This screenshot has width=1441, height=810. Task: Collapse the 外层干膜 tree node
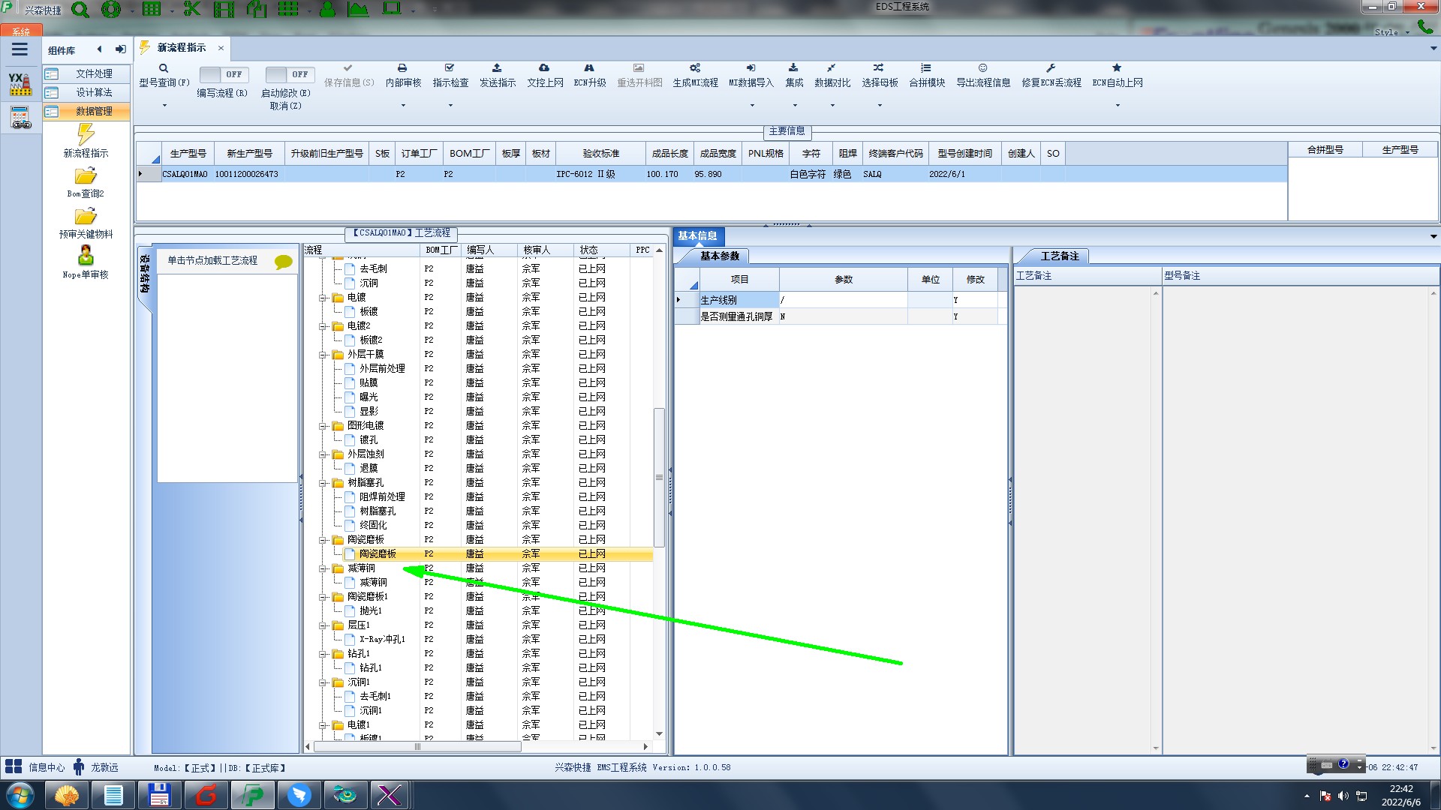[323, 355]
